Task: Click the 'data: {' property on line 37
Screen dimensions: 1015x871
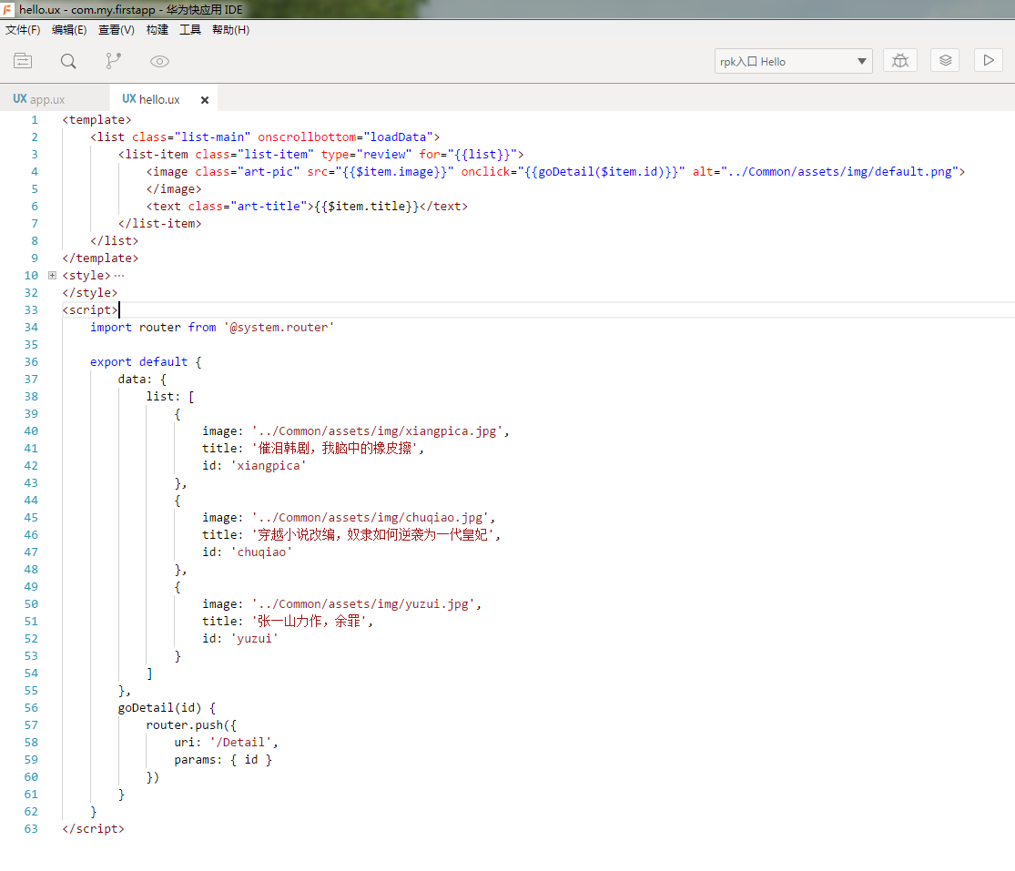Action: pyautogui.click(x=142, y=380)
